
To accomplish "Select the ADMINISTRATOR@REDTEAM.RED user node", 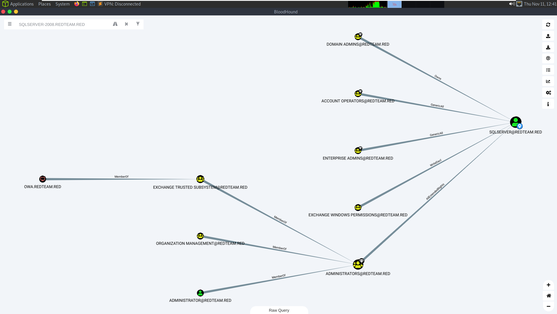I will coord(200,293).
